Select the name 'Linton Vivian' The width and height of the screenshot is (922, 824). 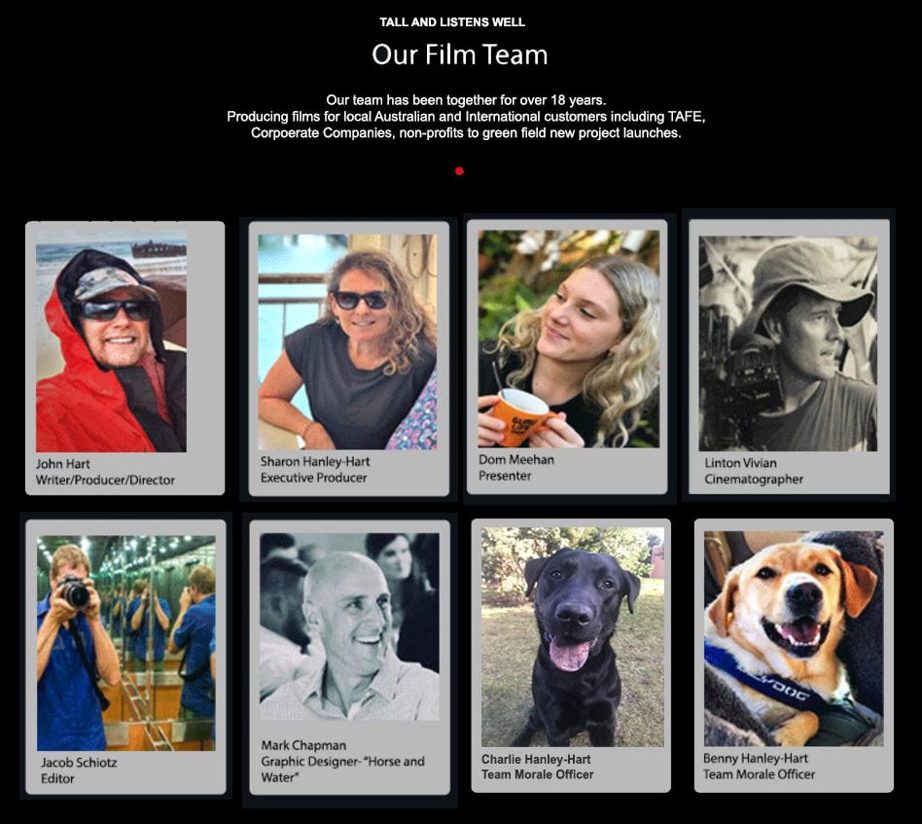[740, 463]
